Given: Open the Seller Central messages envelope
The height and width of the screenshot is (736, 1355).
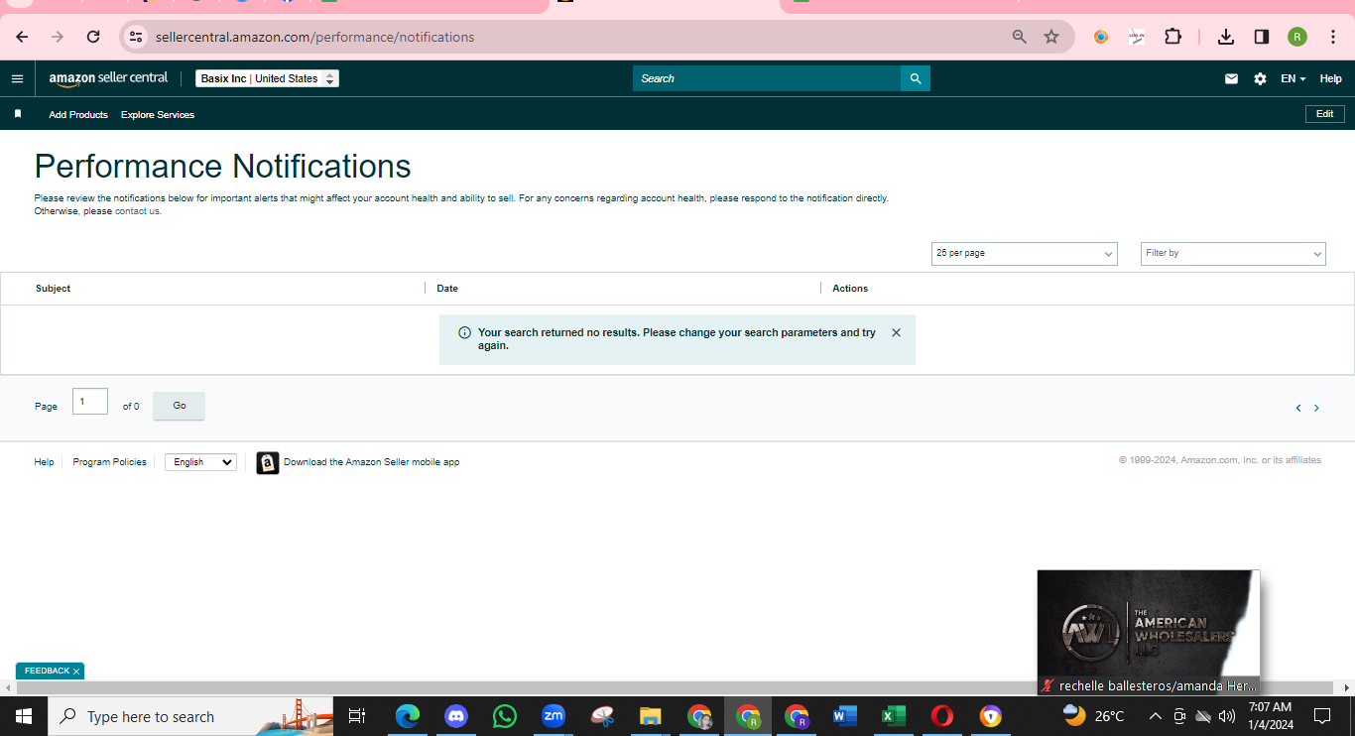Looking at the screenshot, I should point(1231,78).
